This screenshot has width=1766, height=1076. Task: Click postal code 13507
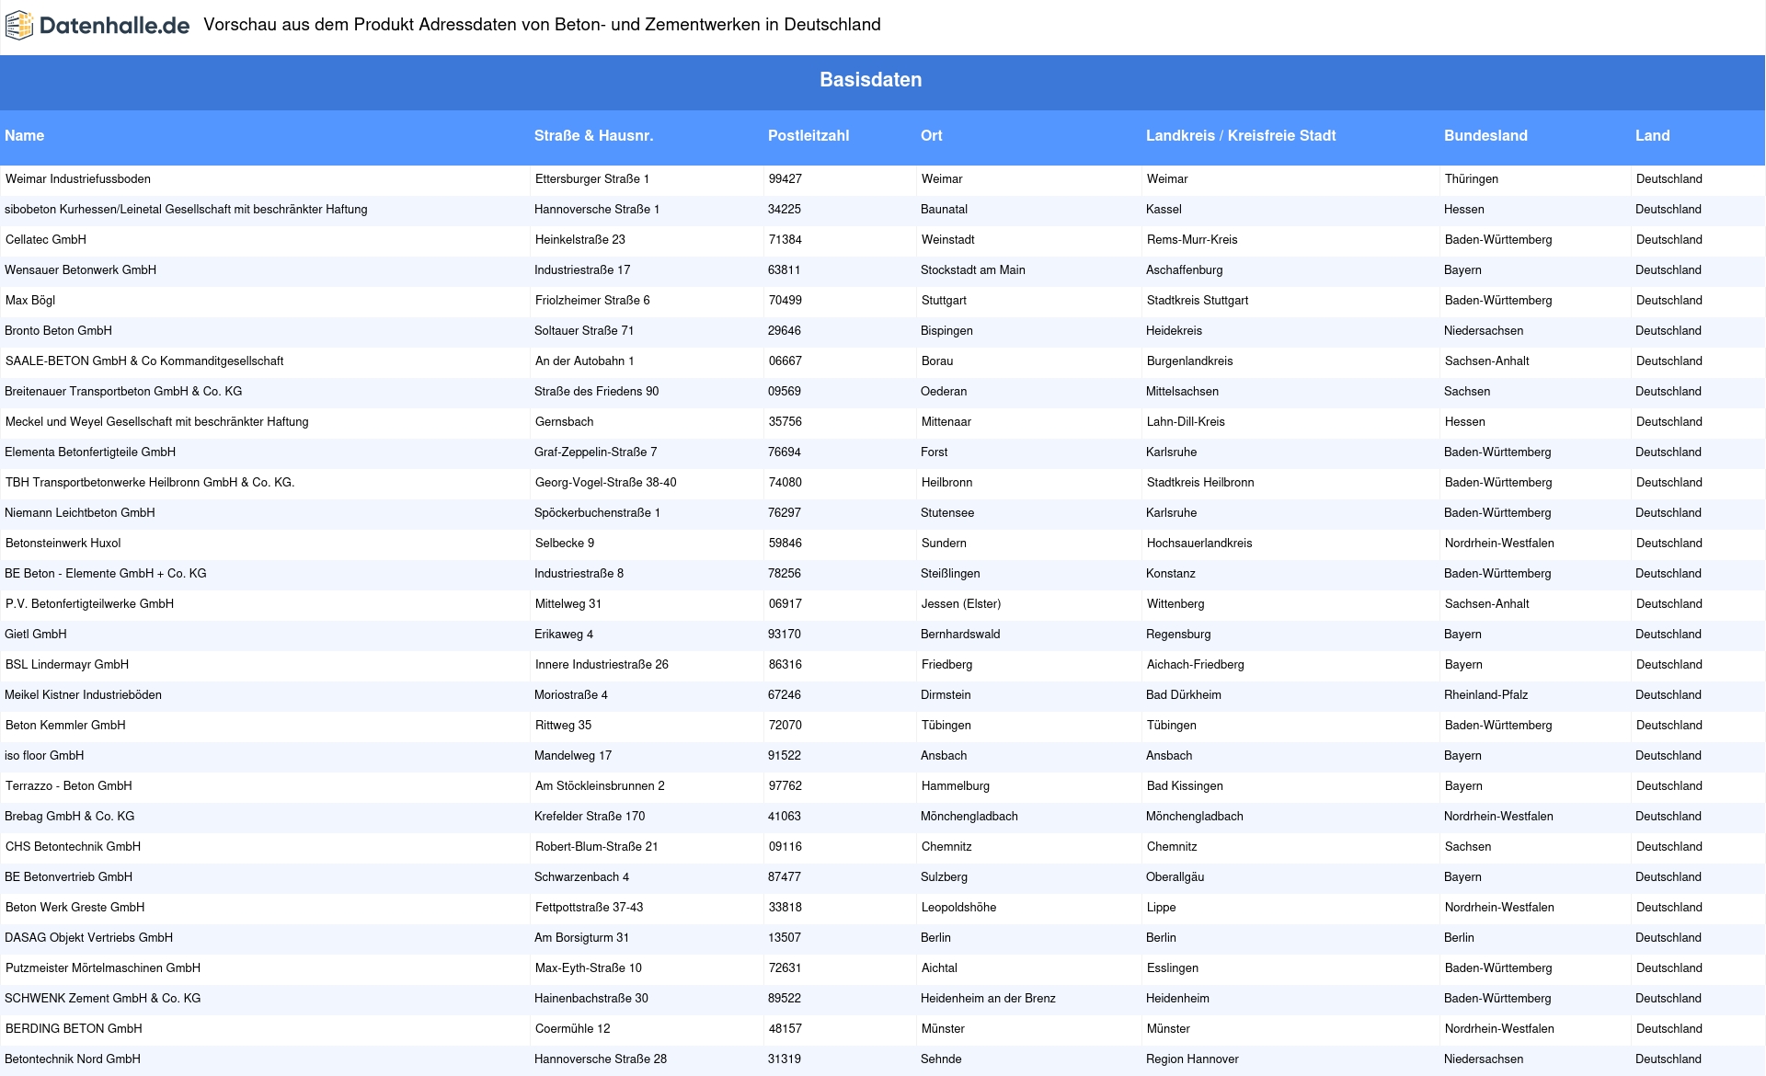click(785, 938)
